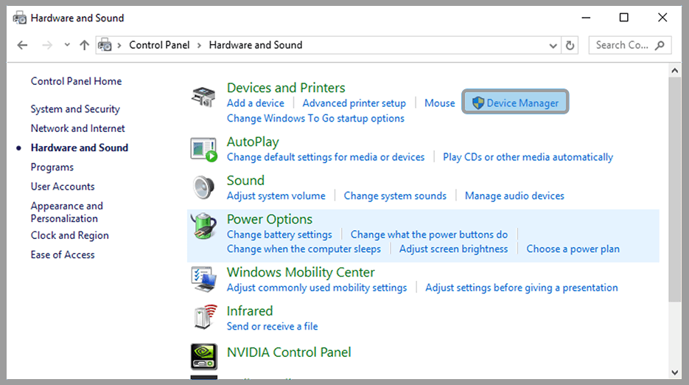This screenshot has width=689, height=385.
Task: Click the AutoPlay category icon
Action: click(204, 150)
